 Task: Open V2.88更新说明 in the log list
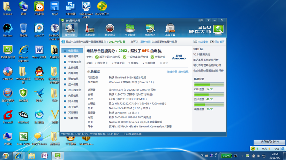coord(202,54)
